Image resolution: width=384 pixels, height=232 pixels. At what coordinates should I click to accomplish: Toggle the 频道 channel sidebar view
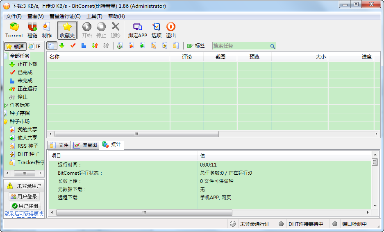(x=16, y=47)
